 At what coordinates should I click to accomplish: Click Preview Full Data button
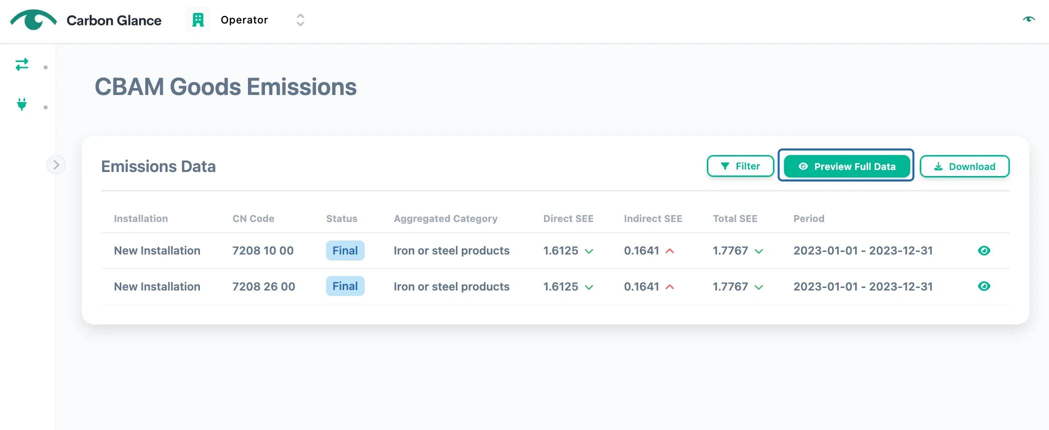847,166
